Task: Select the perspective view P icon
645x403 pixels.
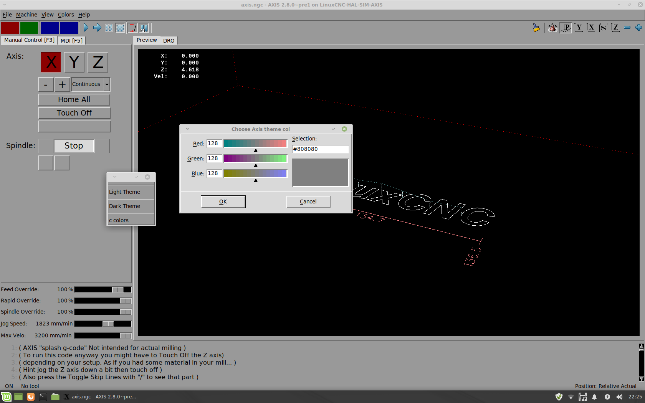Action: click(x=566, y=28)
